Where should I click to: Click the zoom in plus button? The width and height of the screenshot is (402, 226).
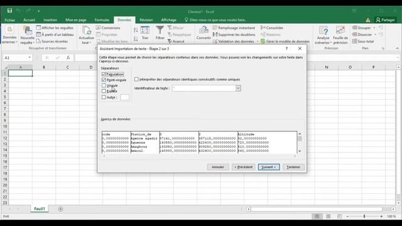(381, 217)
